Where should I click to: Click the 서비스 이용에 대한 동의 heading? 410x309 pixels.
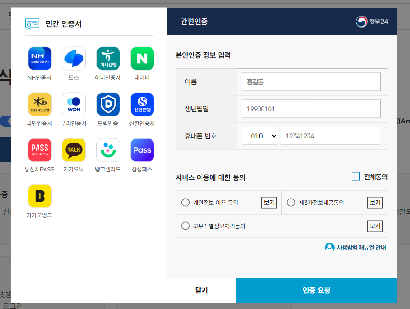210,177
